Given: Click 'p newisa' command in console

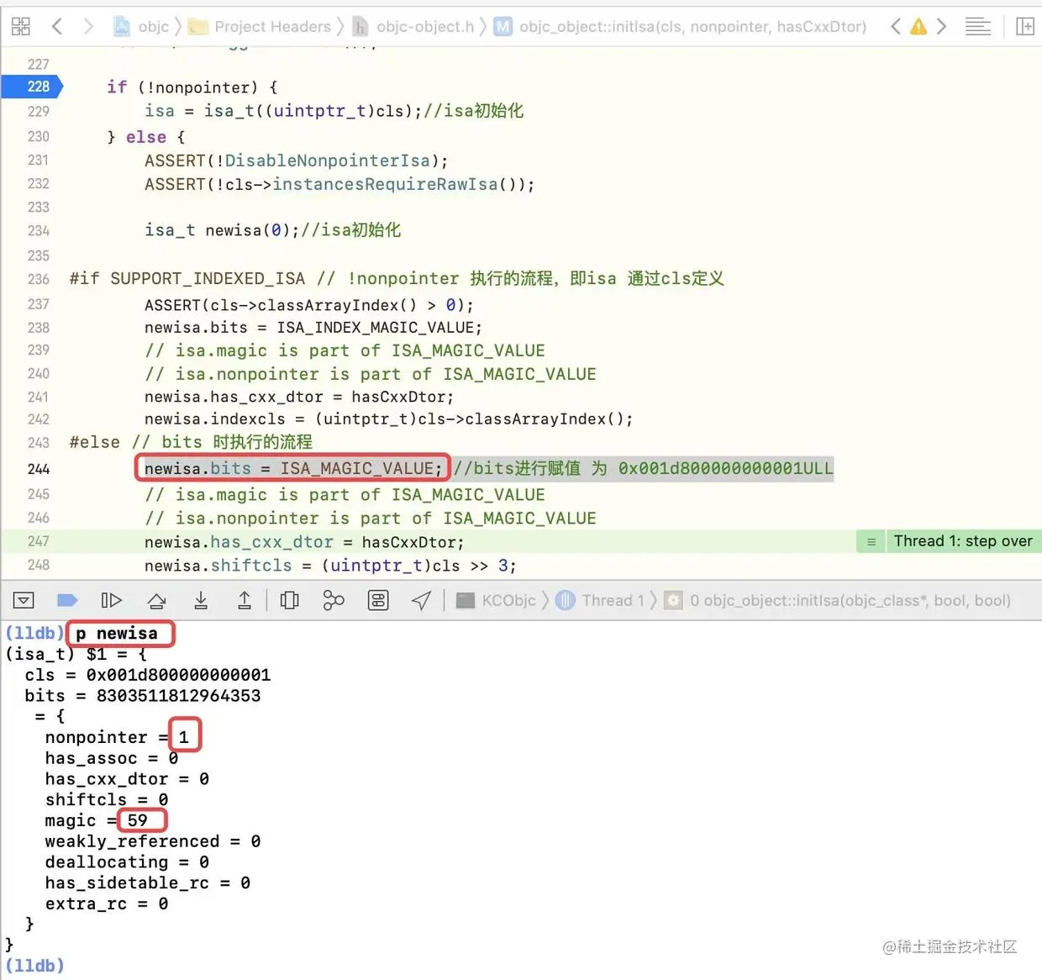Looking at the screenshot, I should pyautogui.click(x=117, y=634).
